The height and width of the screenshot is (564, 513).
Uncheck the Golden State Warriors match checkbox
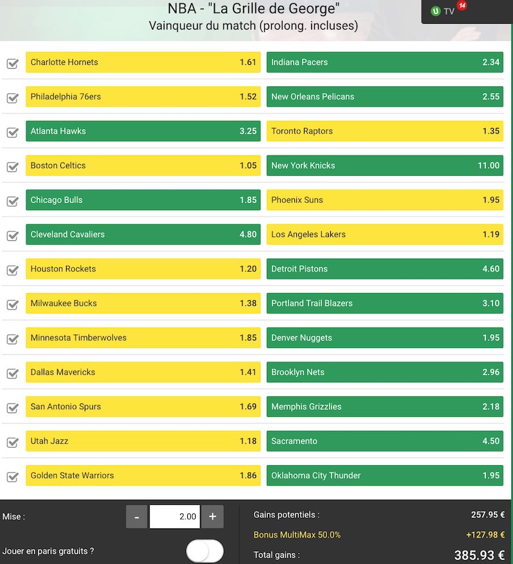(x=12, y=477)
